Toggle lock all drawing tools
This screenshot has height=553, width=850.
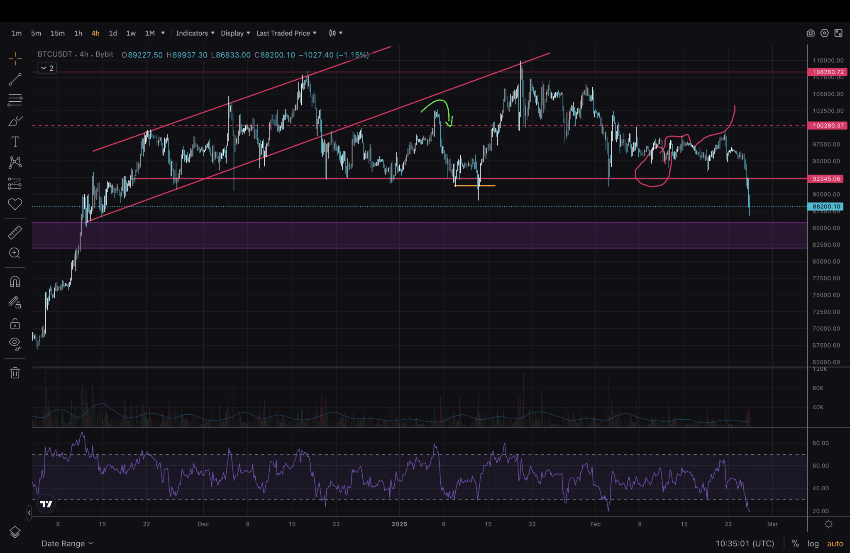tap(15, 323)
